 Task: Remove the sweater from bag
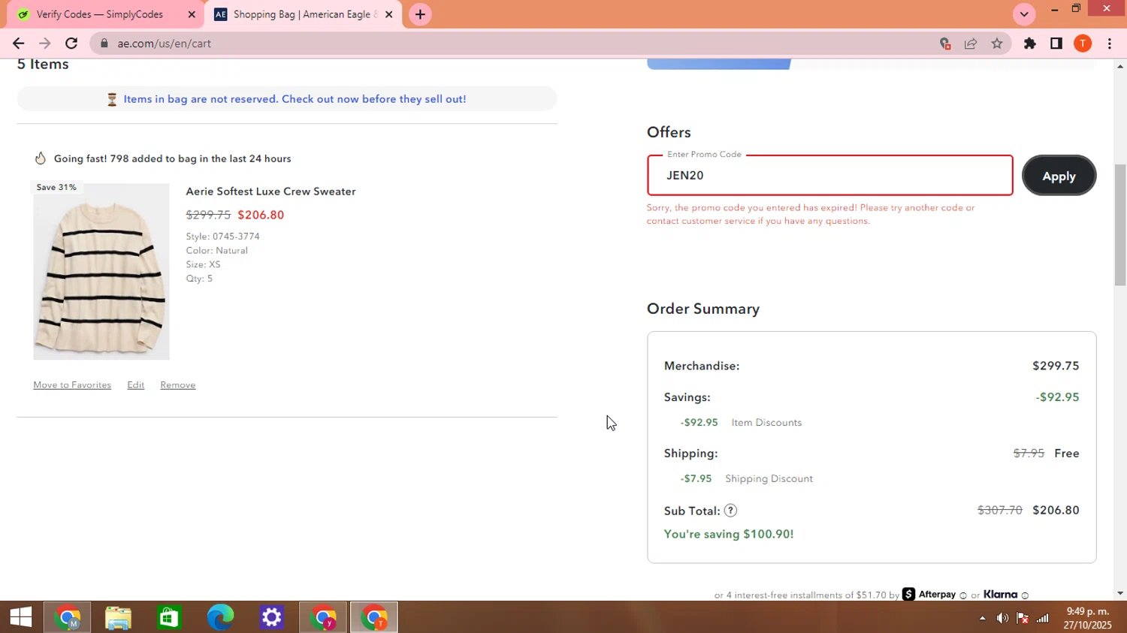pyautogui.click(x=177, y=384)
